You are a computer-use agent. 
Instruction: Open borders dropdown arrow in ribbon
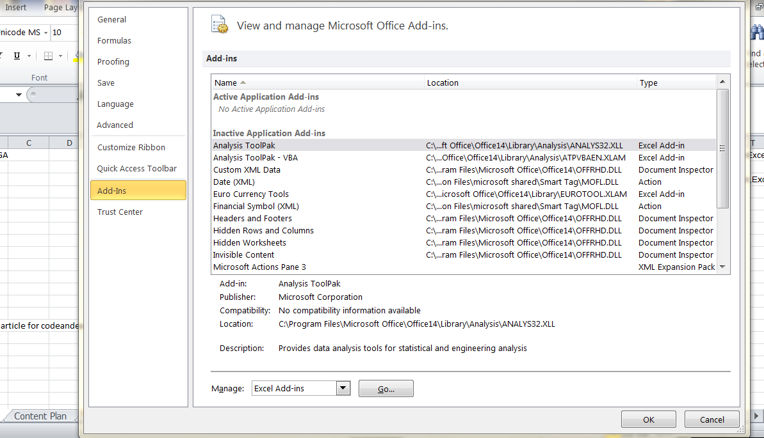pyautogui.click(x=60, y=56)
